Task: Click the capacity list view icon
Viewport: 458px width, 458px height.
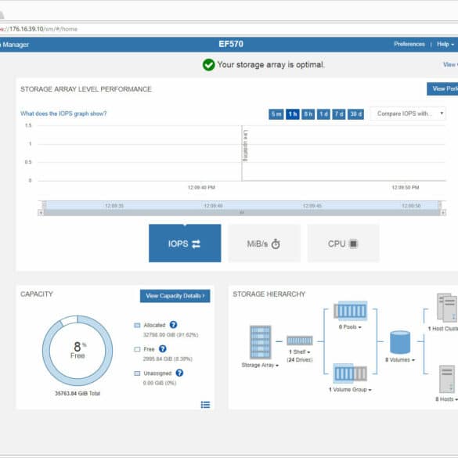Action: 205,405
